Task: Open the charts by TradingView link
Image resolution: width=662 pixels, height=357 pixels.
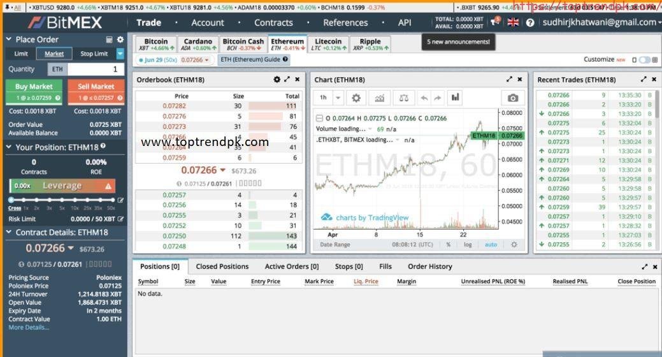Action: [x=365, y=217]
